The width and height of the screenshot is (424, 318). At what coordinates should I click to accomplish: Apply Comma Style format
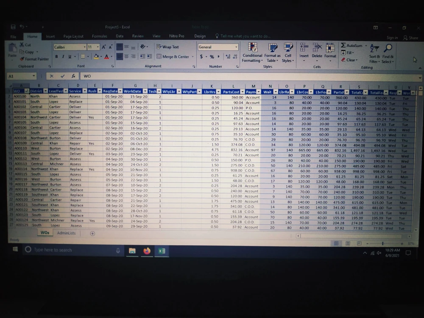(218, 56)
